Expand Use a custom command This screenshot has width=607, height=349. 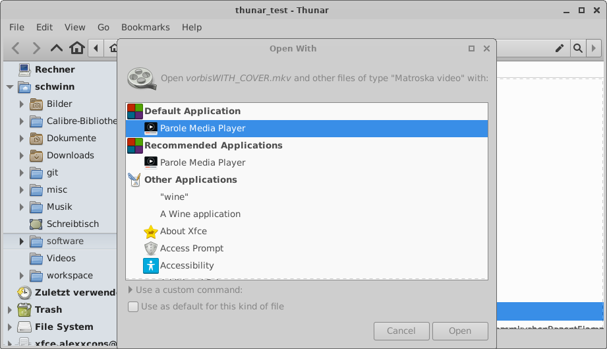click(x=130, y=290)
